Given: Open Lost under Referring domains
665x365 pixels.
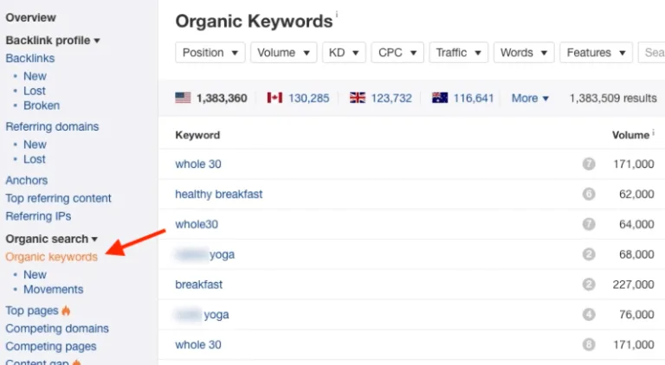Looking at the screenshot, I should (35, 159).
